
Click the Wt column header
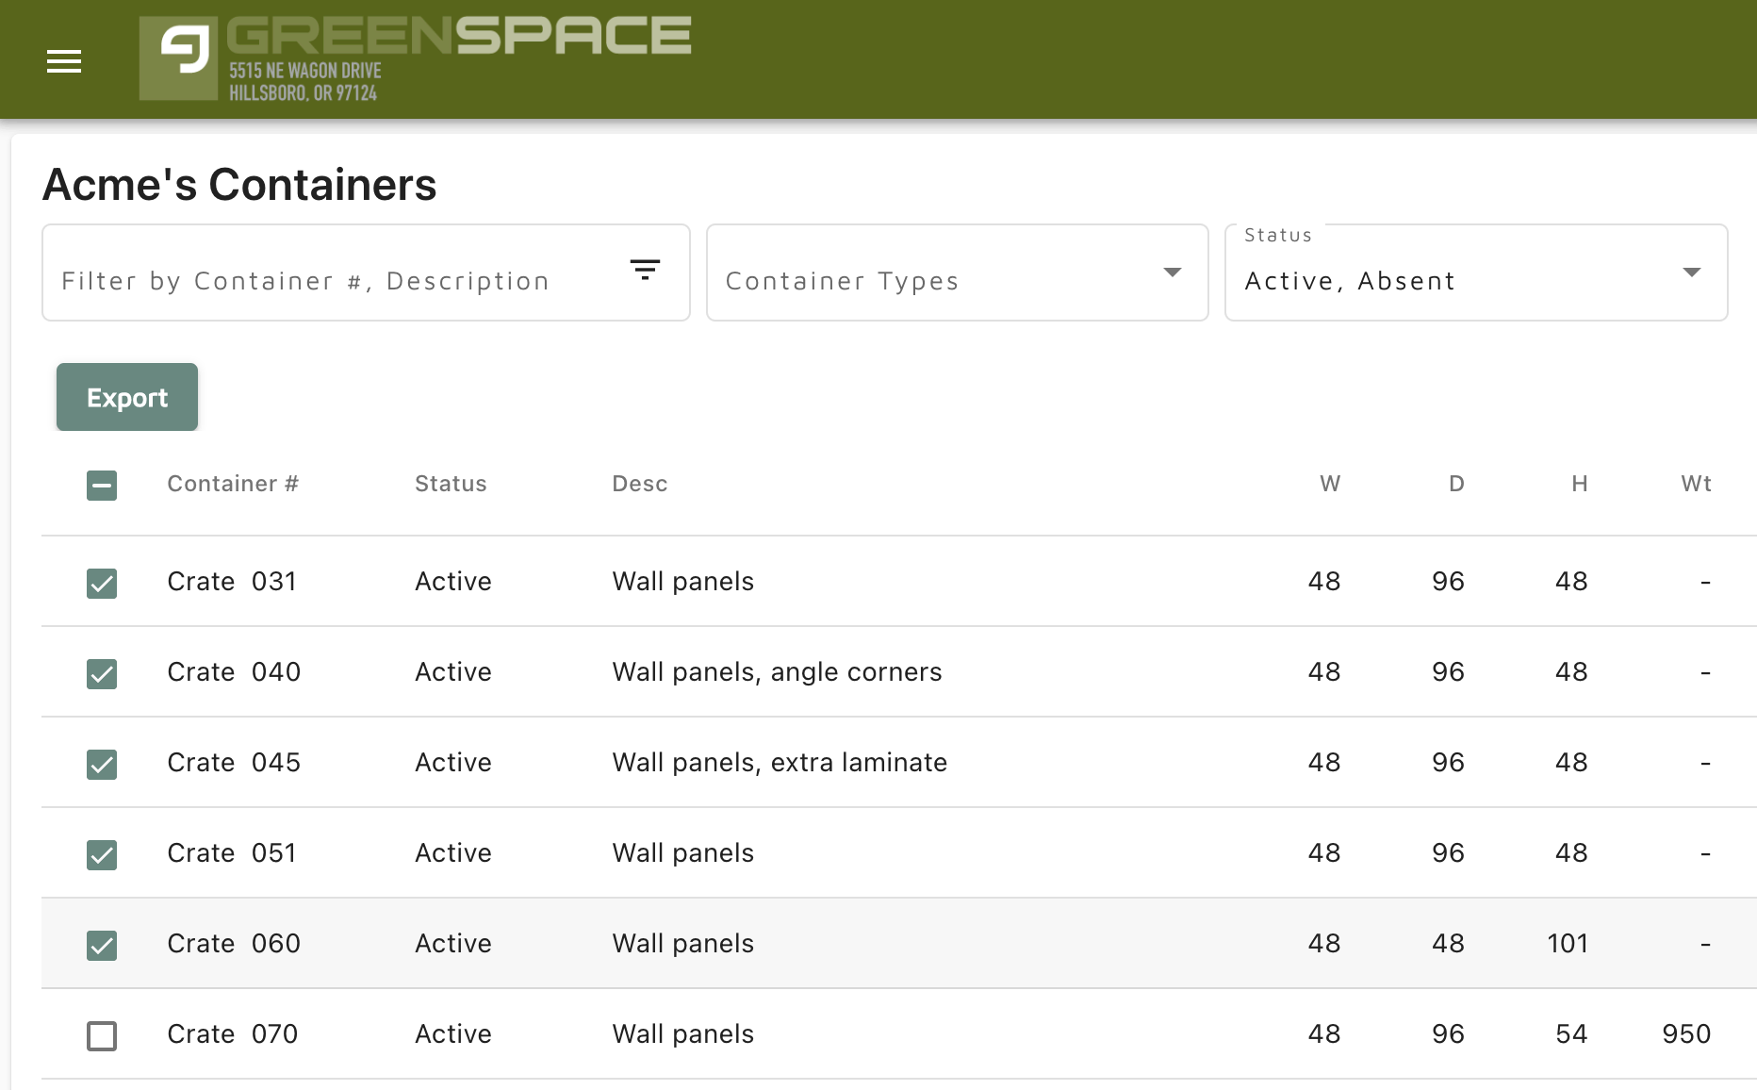(1696, 483)
